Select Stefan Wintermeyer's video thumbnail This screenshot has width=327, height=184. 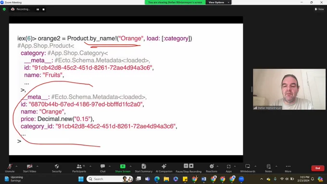point(289,89)
